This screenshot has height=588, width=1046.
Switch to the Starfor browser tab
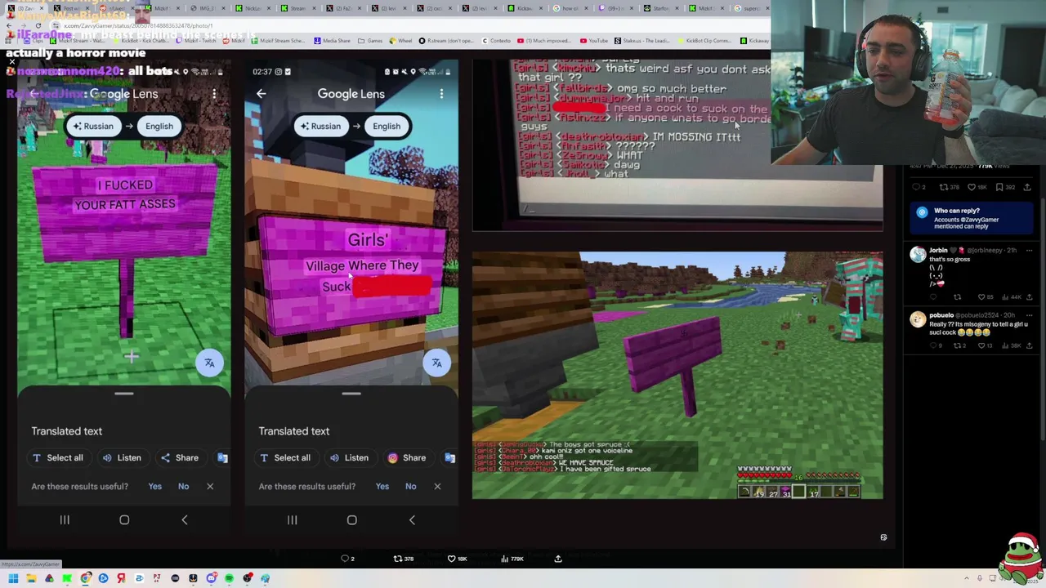click(662, 8)
